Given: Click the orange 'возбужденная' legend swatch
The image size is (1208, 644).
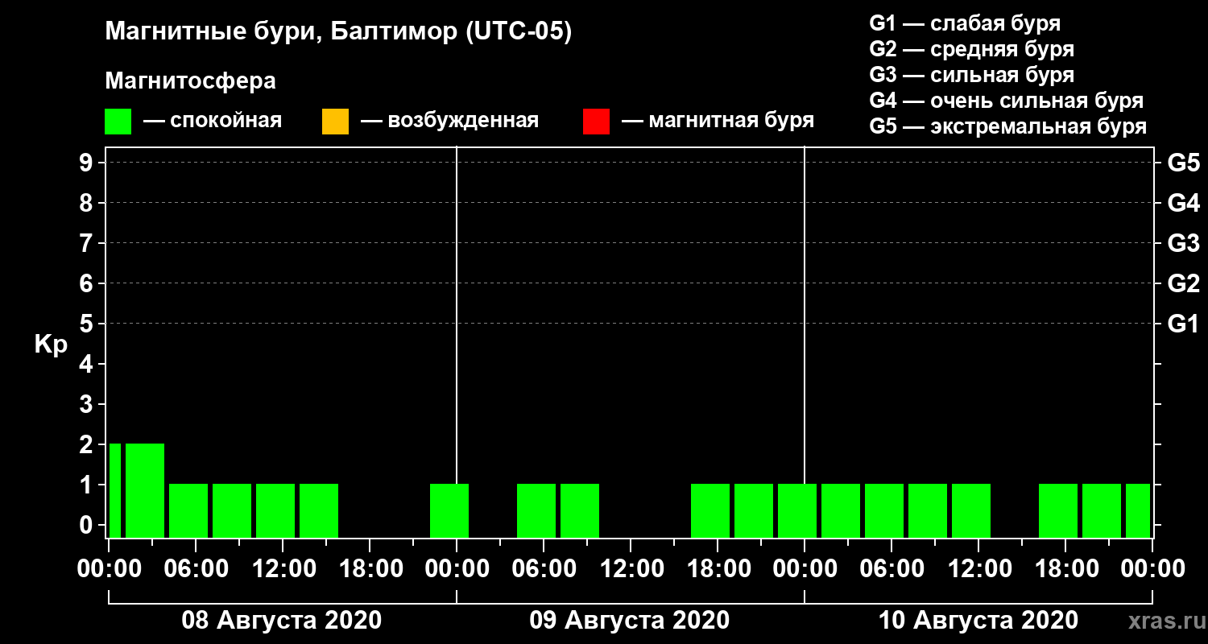Looking at the screenshot, I should tap(335, 122).
